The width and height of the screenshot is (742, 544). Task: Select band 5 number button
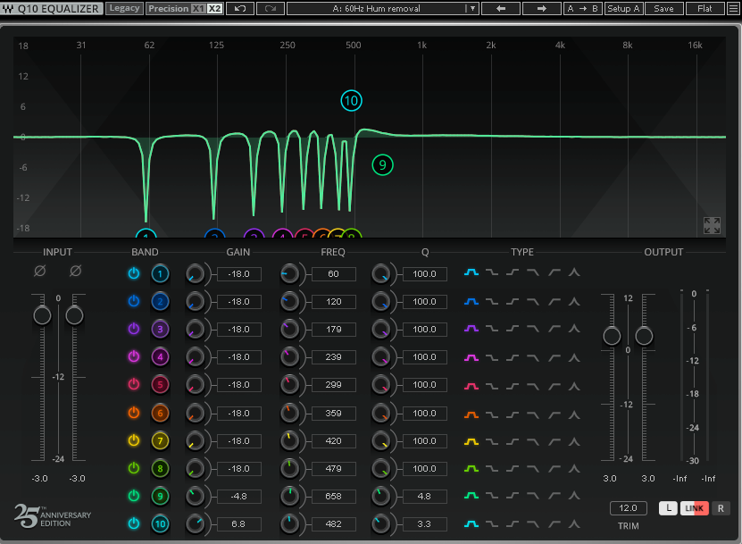click(160, 384)
